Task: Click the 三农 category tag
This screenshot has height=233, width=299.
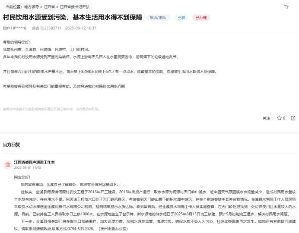Action: pos(181,18)
